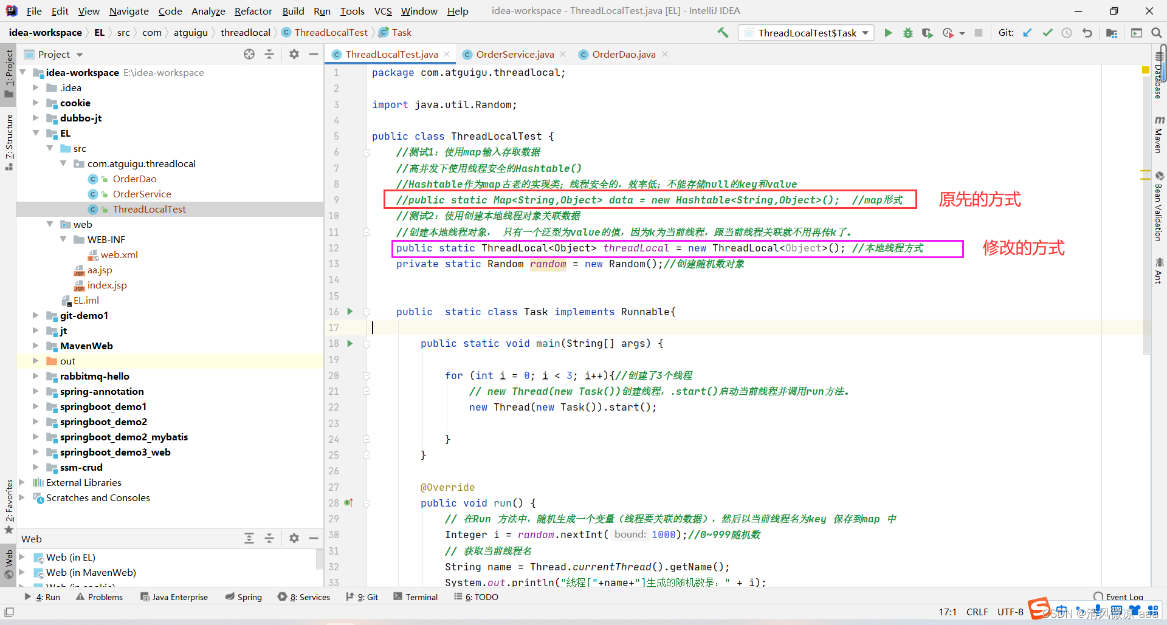Run with coverage icon in toolbar
Image resolution: width=1167 pixels, height=625 pixels.
927,33
